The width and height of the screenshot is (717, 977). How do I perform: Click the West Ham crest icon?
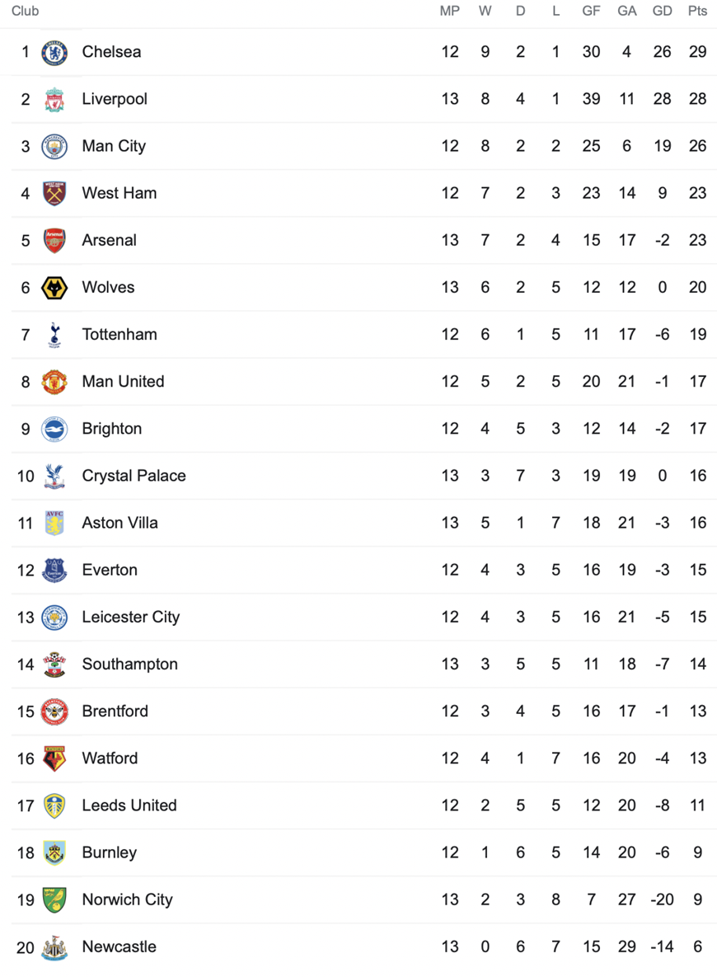54,194
